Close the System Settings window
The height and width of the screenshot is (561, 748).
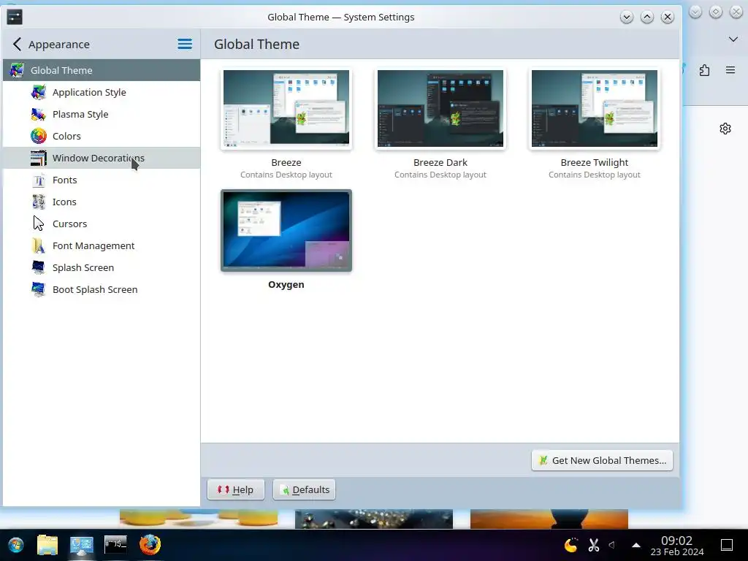(668, 18)
